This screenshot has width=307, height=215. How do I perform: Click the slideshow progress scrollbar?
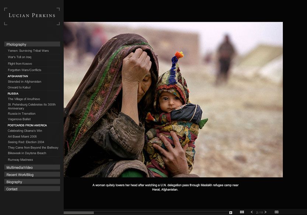[x=146, y=213]
